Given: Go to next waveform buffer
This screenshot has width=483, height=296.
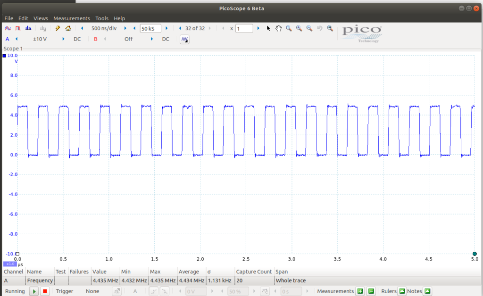Looking at the screenshot, I should coord(210,28).
